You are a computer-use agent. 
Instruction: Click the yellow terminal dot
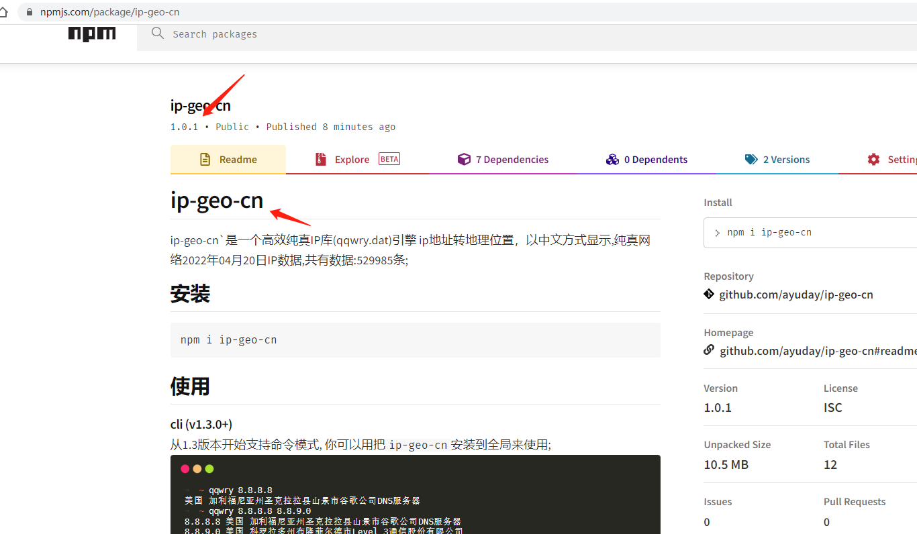click(x=197, y=469)
